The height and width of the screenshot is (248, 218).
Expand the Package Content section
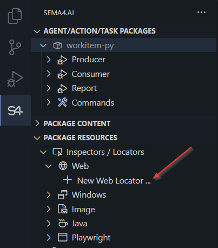coord(37,123)
